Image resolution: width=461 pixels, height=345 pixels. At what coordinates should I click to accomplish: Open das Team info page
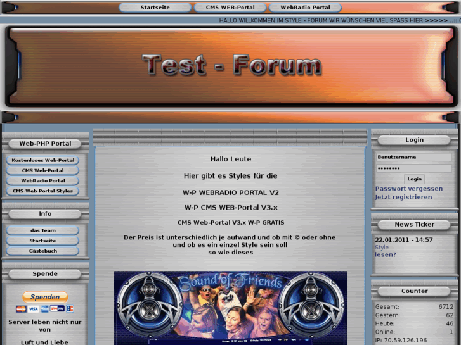coord(42,230)
